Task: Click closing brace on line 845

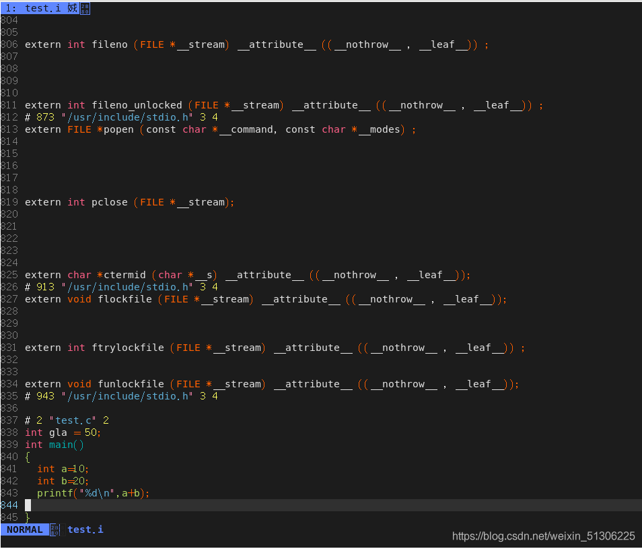Action: [28, 517]
